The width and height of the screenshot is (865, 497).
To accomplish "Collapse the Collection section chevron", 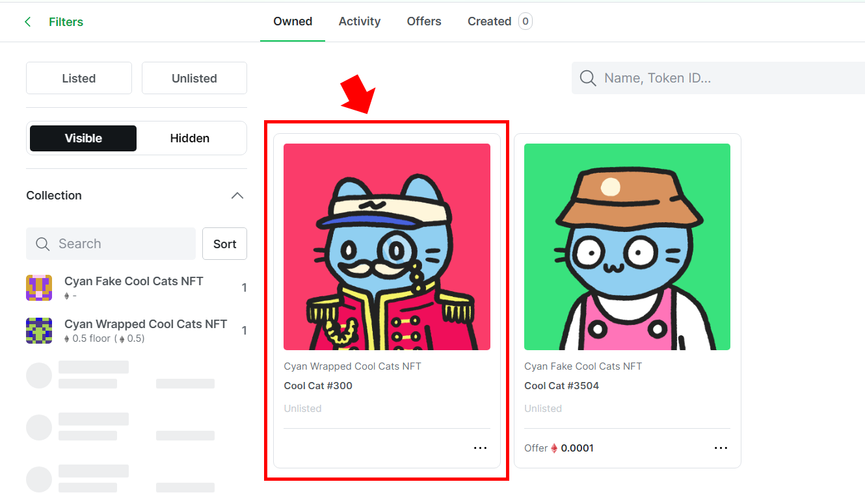I will [x=237, y=196].
